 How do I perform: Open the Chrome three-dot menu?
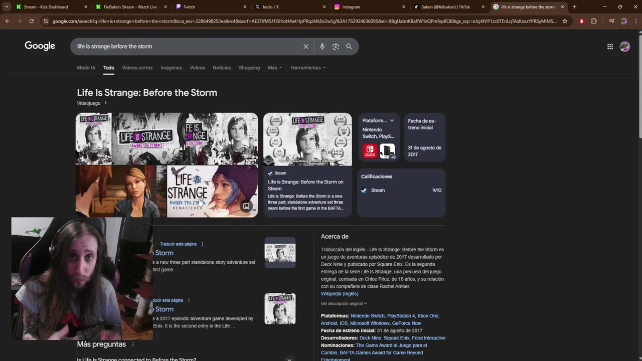coord(635,21)
